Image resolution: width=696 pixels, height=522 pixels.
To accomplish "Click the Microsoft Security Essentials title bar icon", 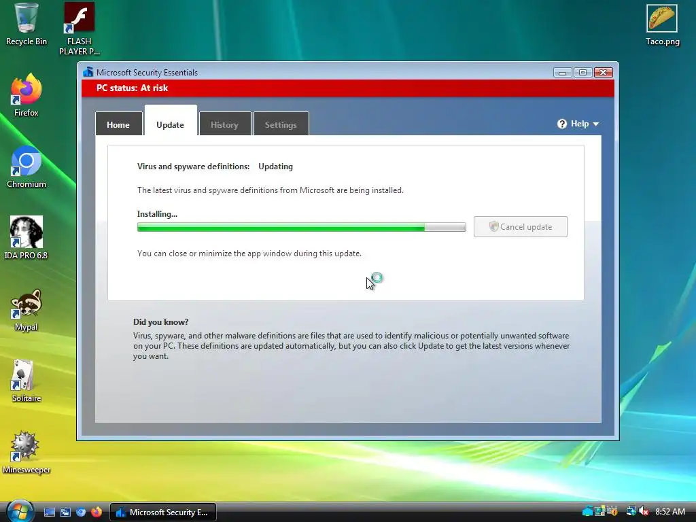I will point(88,72).
